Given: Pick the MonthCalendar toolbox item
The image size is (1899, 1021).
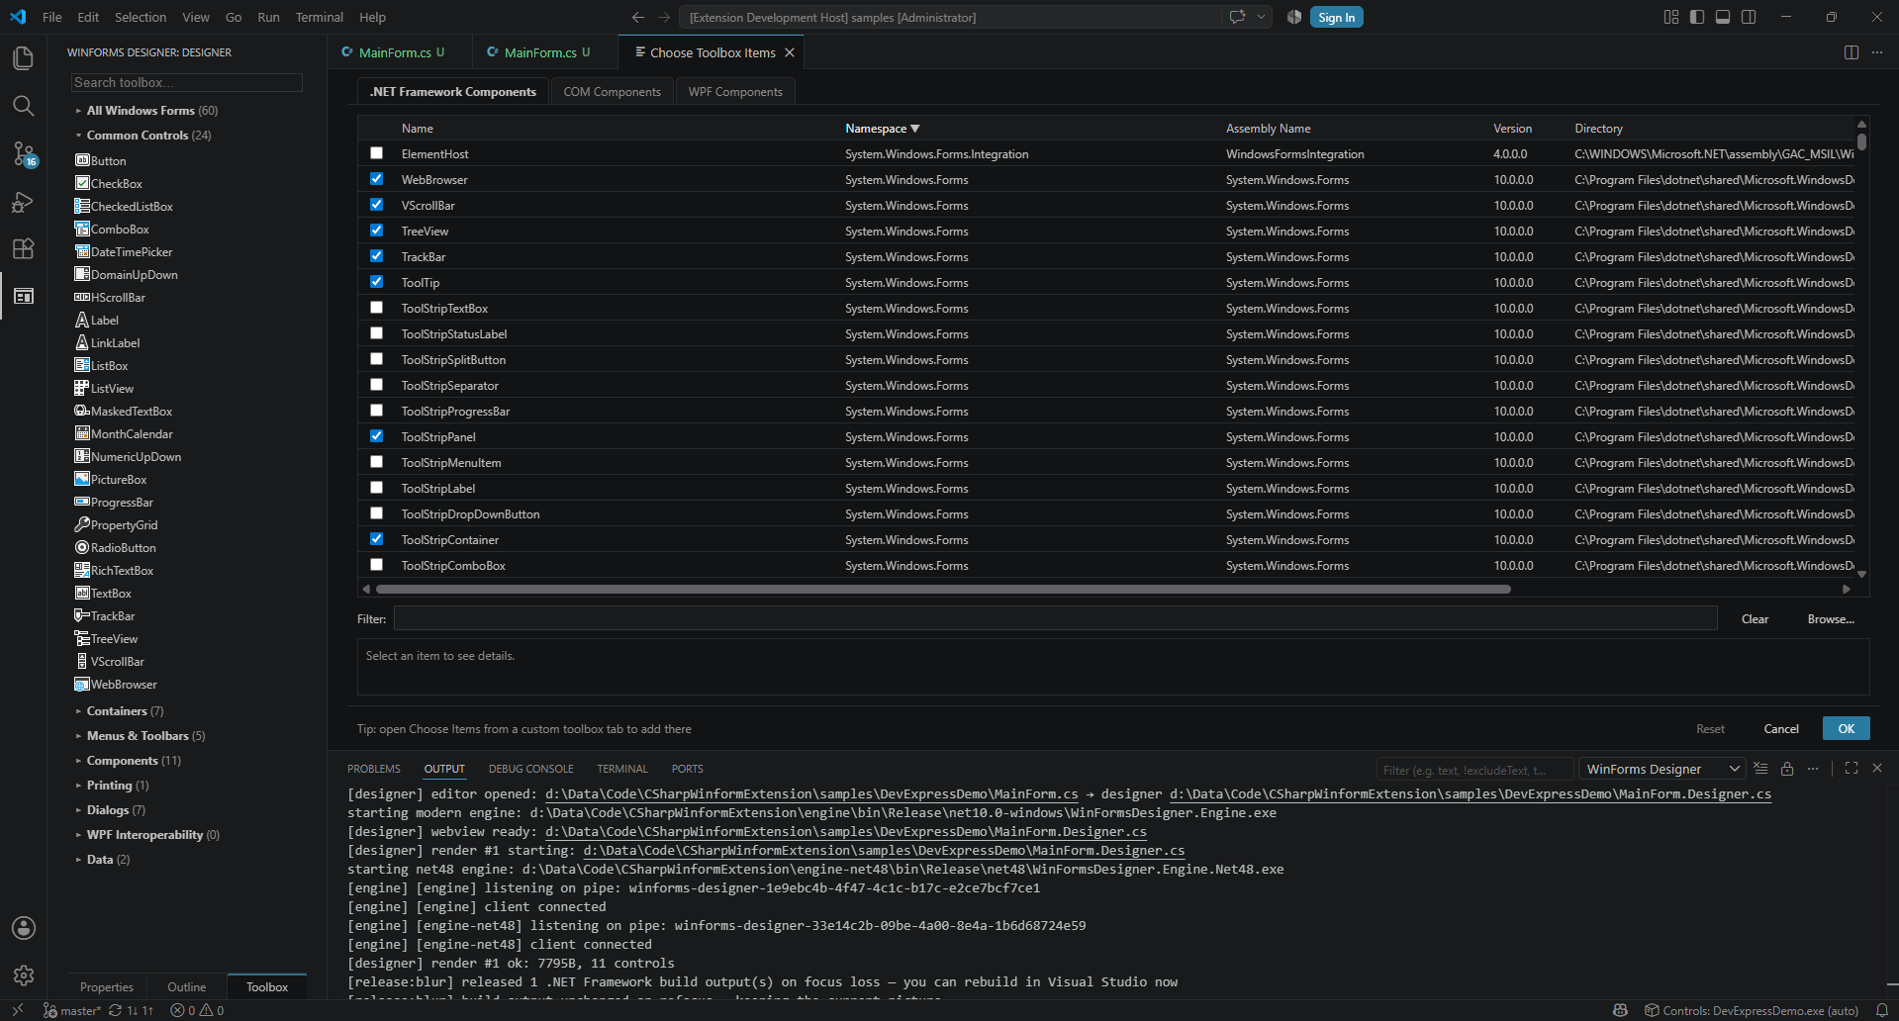Looking at the screenshot, I should pos(124,434).
